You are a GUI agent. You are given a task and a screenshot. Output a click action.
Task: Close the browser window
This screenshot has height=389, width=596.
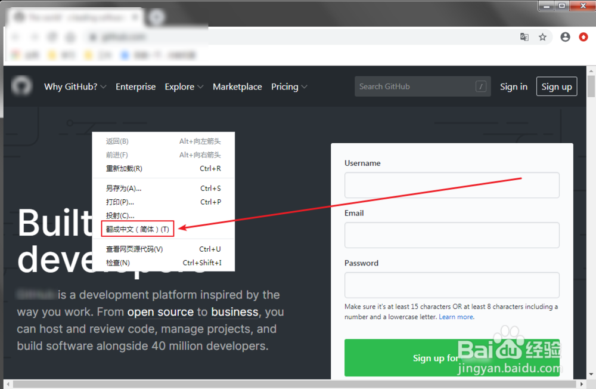click(582, 6)
